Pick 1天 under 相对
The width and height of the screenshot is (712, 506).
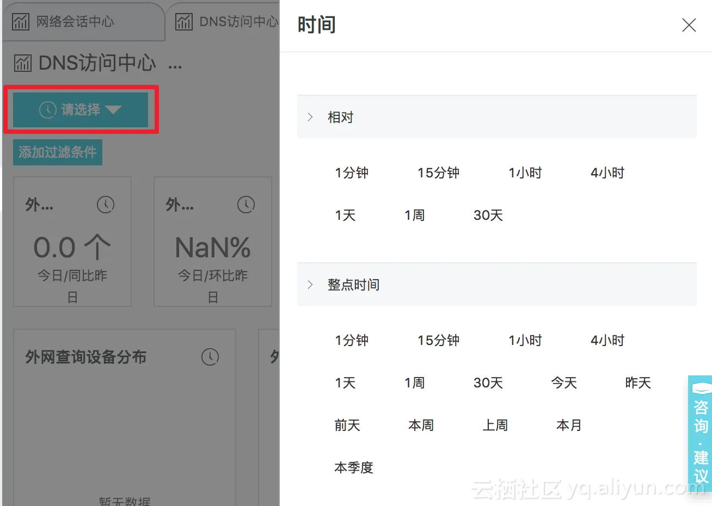pyautogui.click(x=345, y=215)
